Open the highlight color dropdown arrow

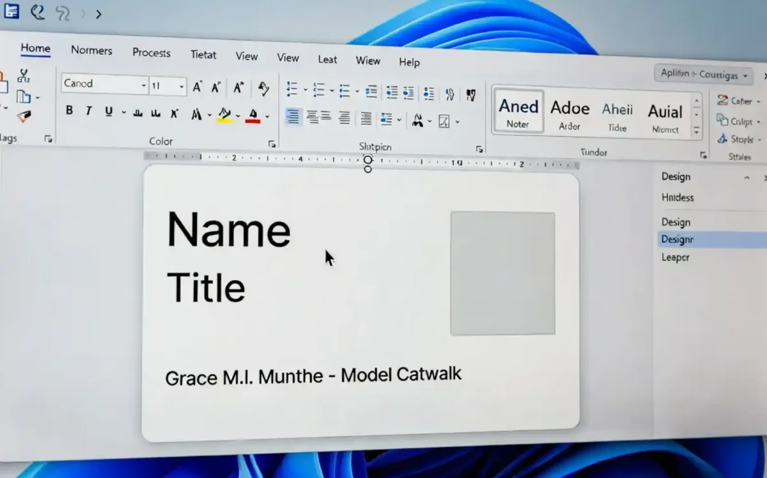pos(238,116)
